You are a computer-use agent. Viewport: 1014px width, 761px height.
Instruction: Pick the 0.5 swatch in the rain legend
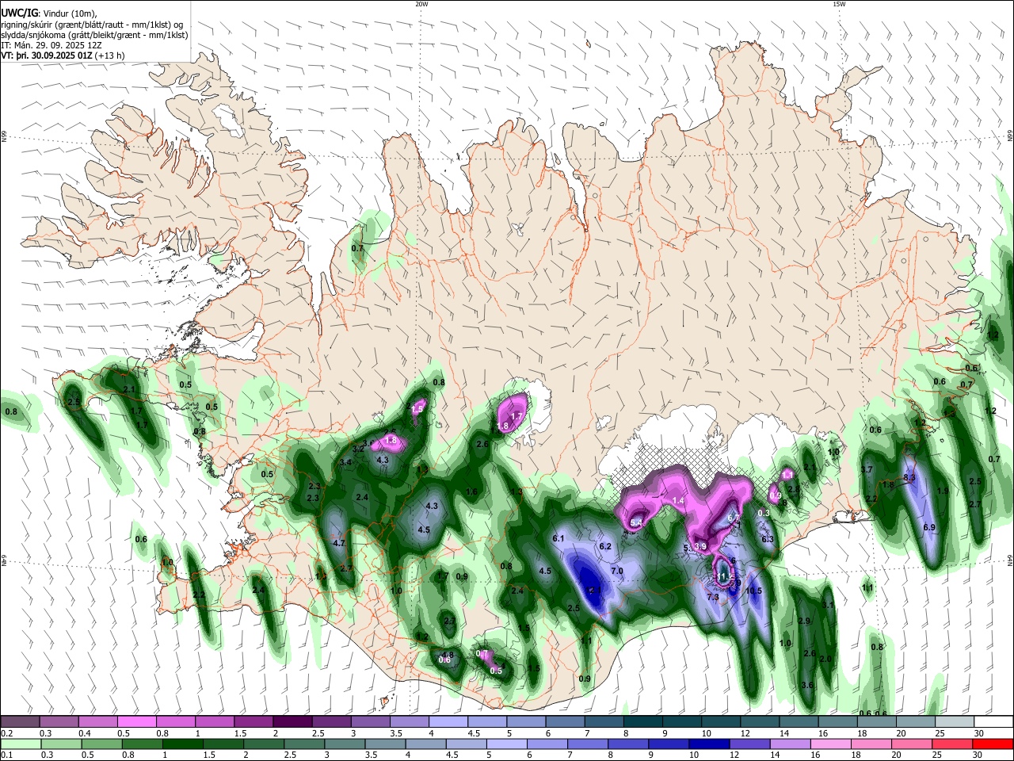coord(101,744)
